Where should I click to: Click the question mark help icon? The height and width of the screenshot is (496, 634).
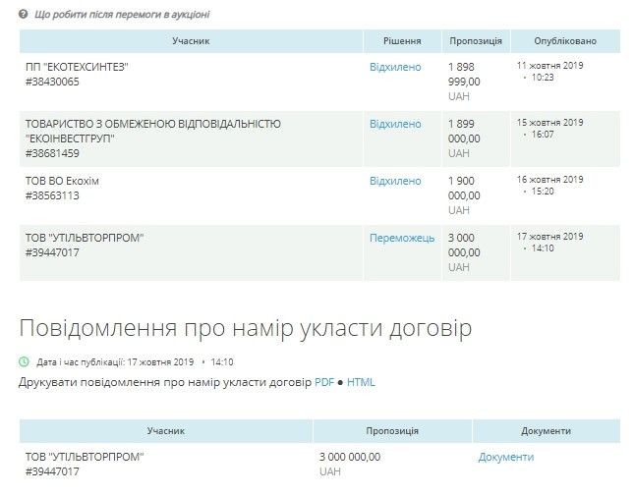[x=24, y=15]
